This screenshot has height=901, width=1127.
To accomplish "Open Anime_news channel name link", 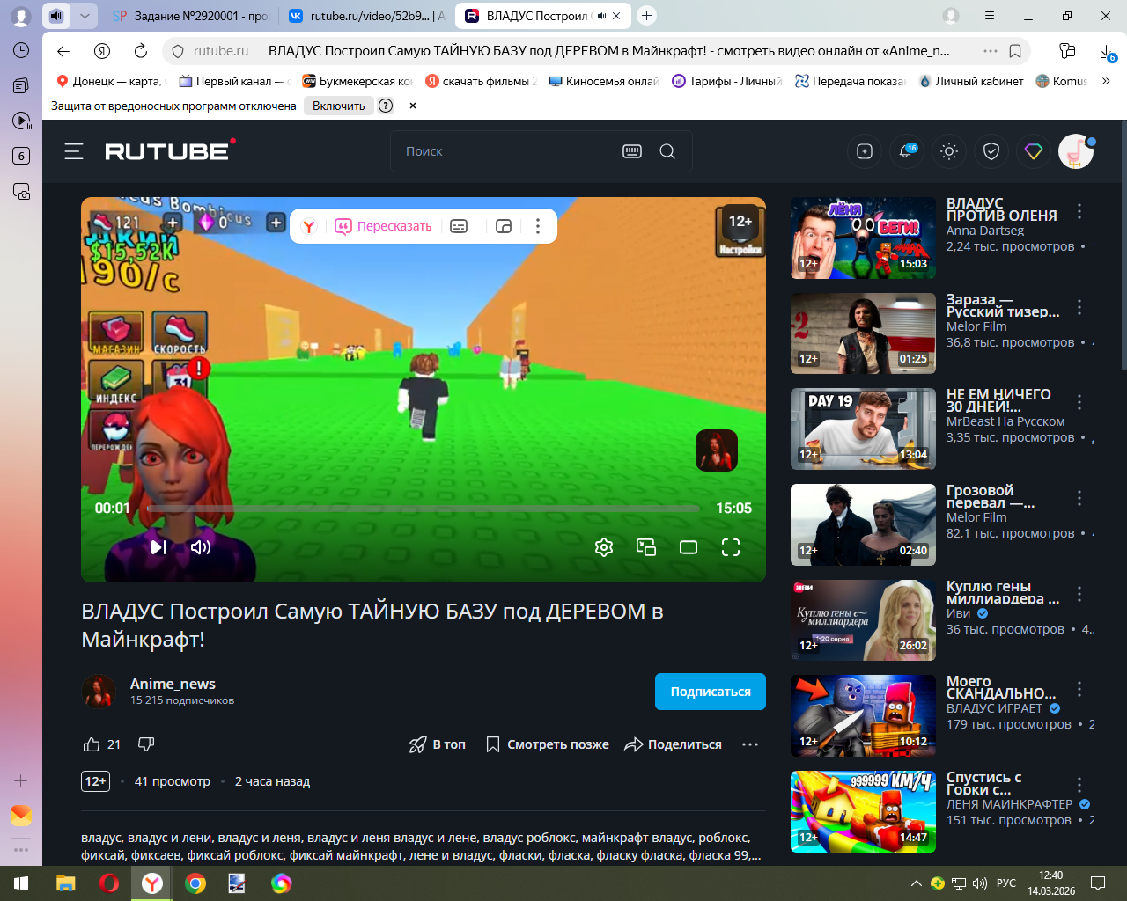I will pyautogui.click(x=173, y=684).
